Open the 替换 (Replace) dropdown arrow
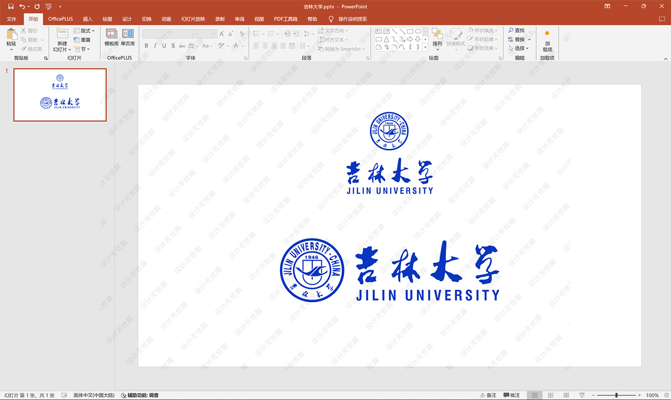The height and width of the screenshot is (400, 671). point(530,39)
